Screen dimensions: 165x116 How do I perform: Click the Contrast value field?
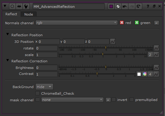pyautogui.click(x=46, y=74)
